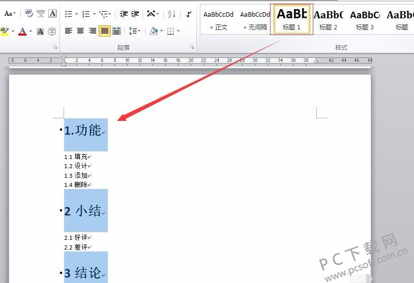Click the Clear Formatting icon
The width and height of the screenshot is (414, 283).
coord(28,13)
